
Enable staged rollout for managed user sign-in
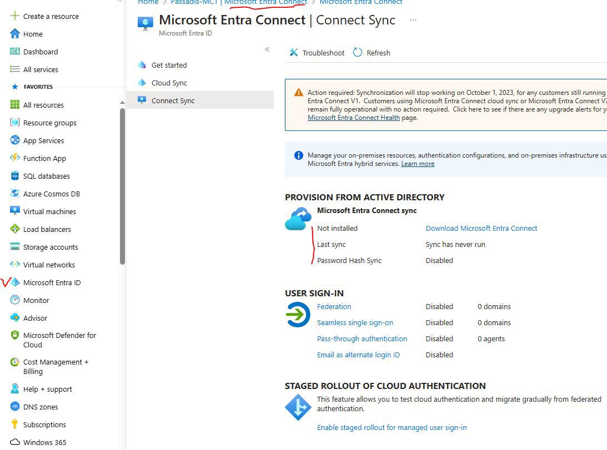[392, 427]
